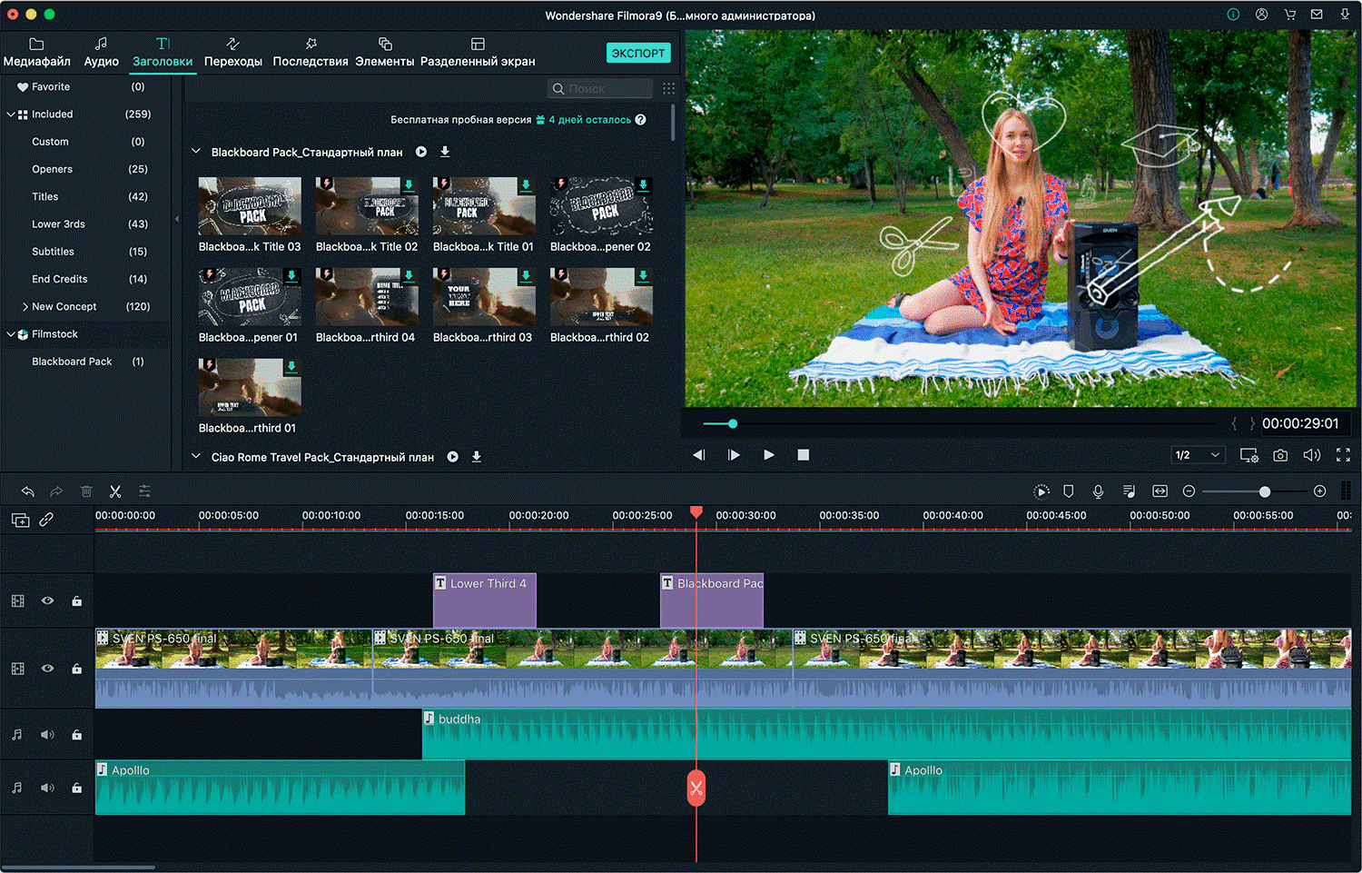Expand the New Concept category
Screen dimensions: 1362x873
25,307
